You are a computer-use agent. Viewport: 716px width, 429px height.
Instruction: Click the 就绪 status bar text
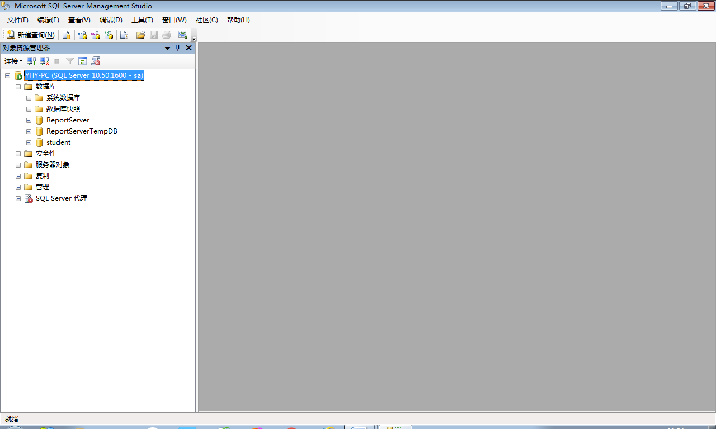click(12, 419)
